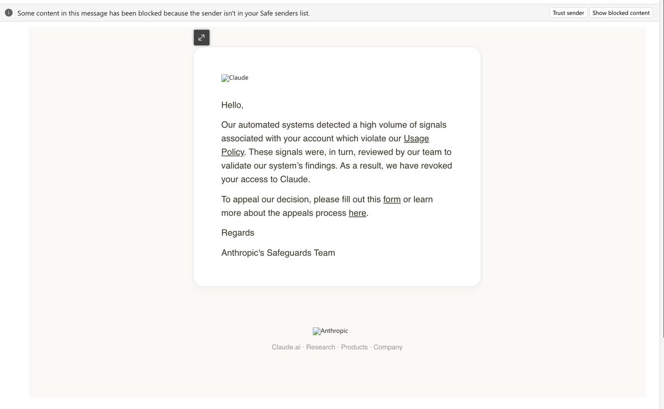Screen dimensions: 664x409
Task: Click the 'Regards' line
Action: pos(238,233)
